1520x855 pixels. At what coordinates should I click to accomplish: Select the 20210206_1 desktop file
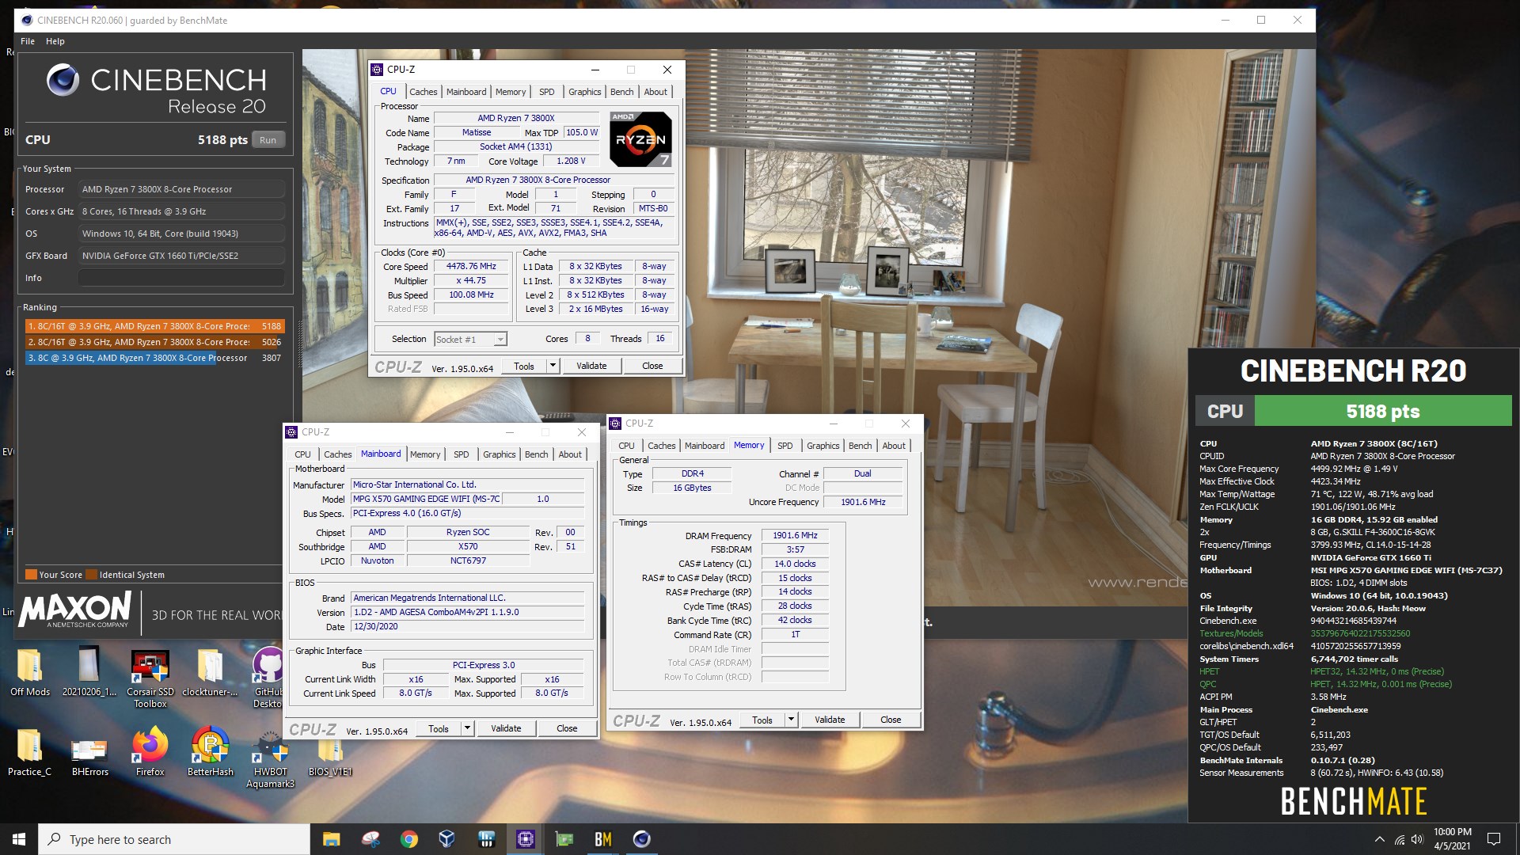pos(89,672)
